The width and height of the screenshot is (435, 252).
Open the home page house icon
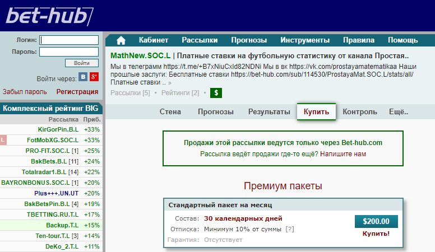click(121, 40)
